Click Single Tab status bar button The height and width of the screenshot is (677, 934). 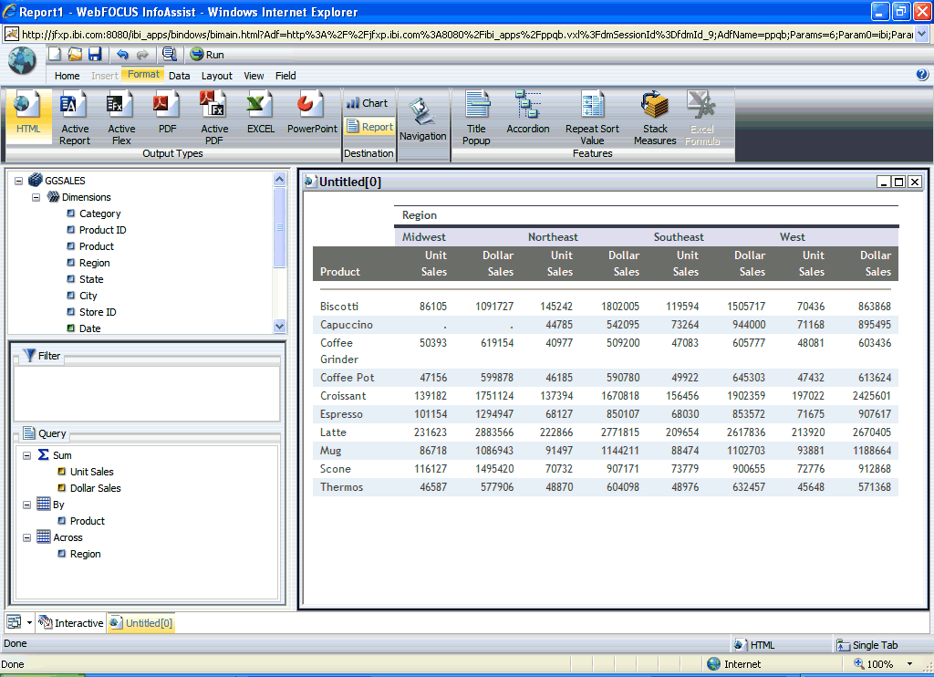click(867, 645)
